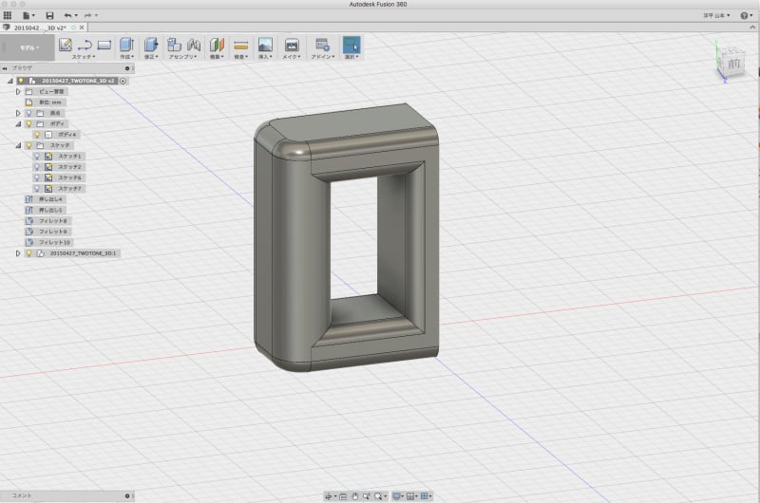Select the フィレット8 feature
This screenshot has width=760, height=503.
(x=53, y=221)
